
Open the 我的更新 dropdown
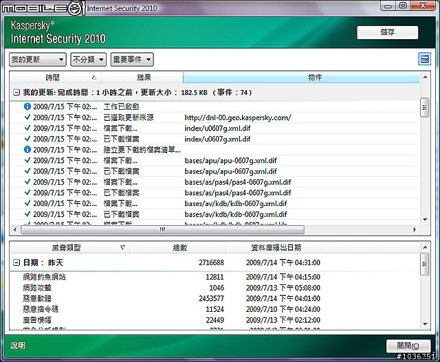click(x=38, y=60)
